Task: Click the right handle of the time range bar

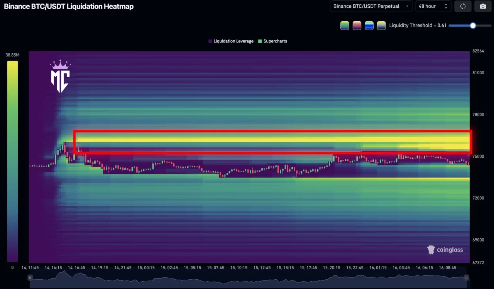Action: click(466, 277)
